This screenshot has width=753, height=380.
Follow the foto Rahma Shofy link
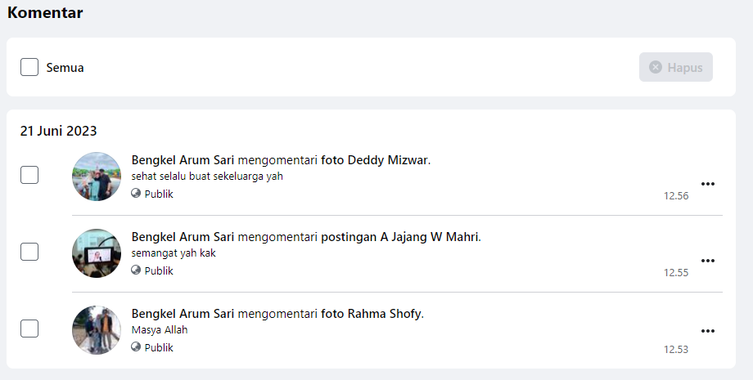click(x=372, y=314)
